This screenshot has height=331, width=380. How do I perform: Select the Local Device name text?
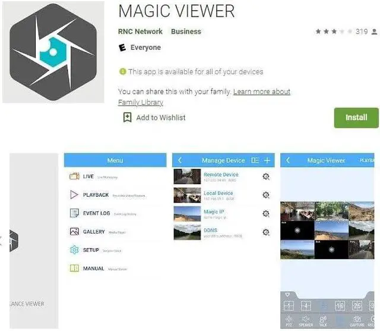click(218, 193)
